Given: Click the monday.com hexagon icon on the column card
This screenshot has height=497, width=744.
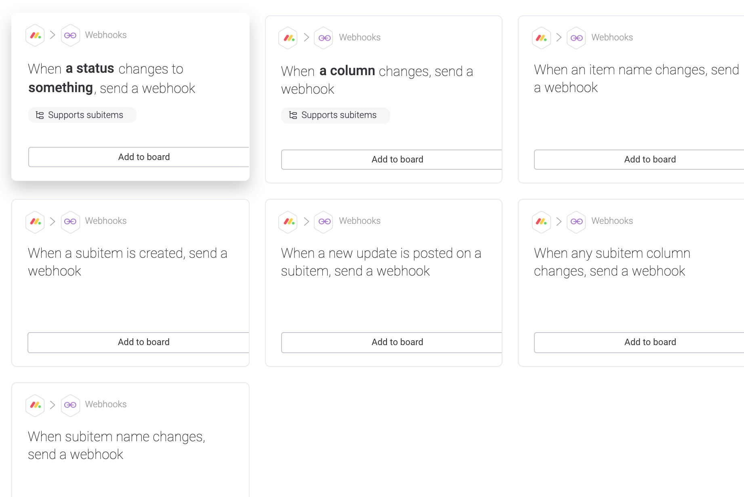Looking at the screenshot, I should tap(288, 38).
